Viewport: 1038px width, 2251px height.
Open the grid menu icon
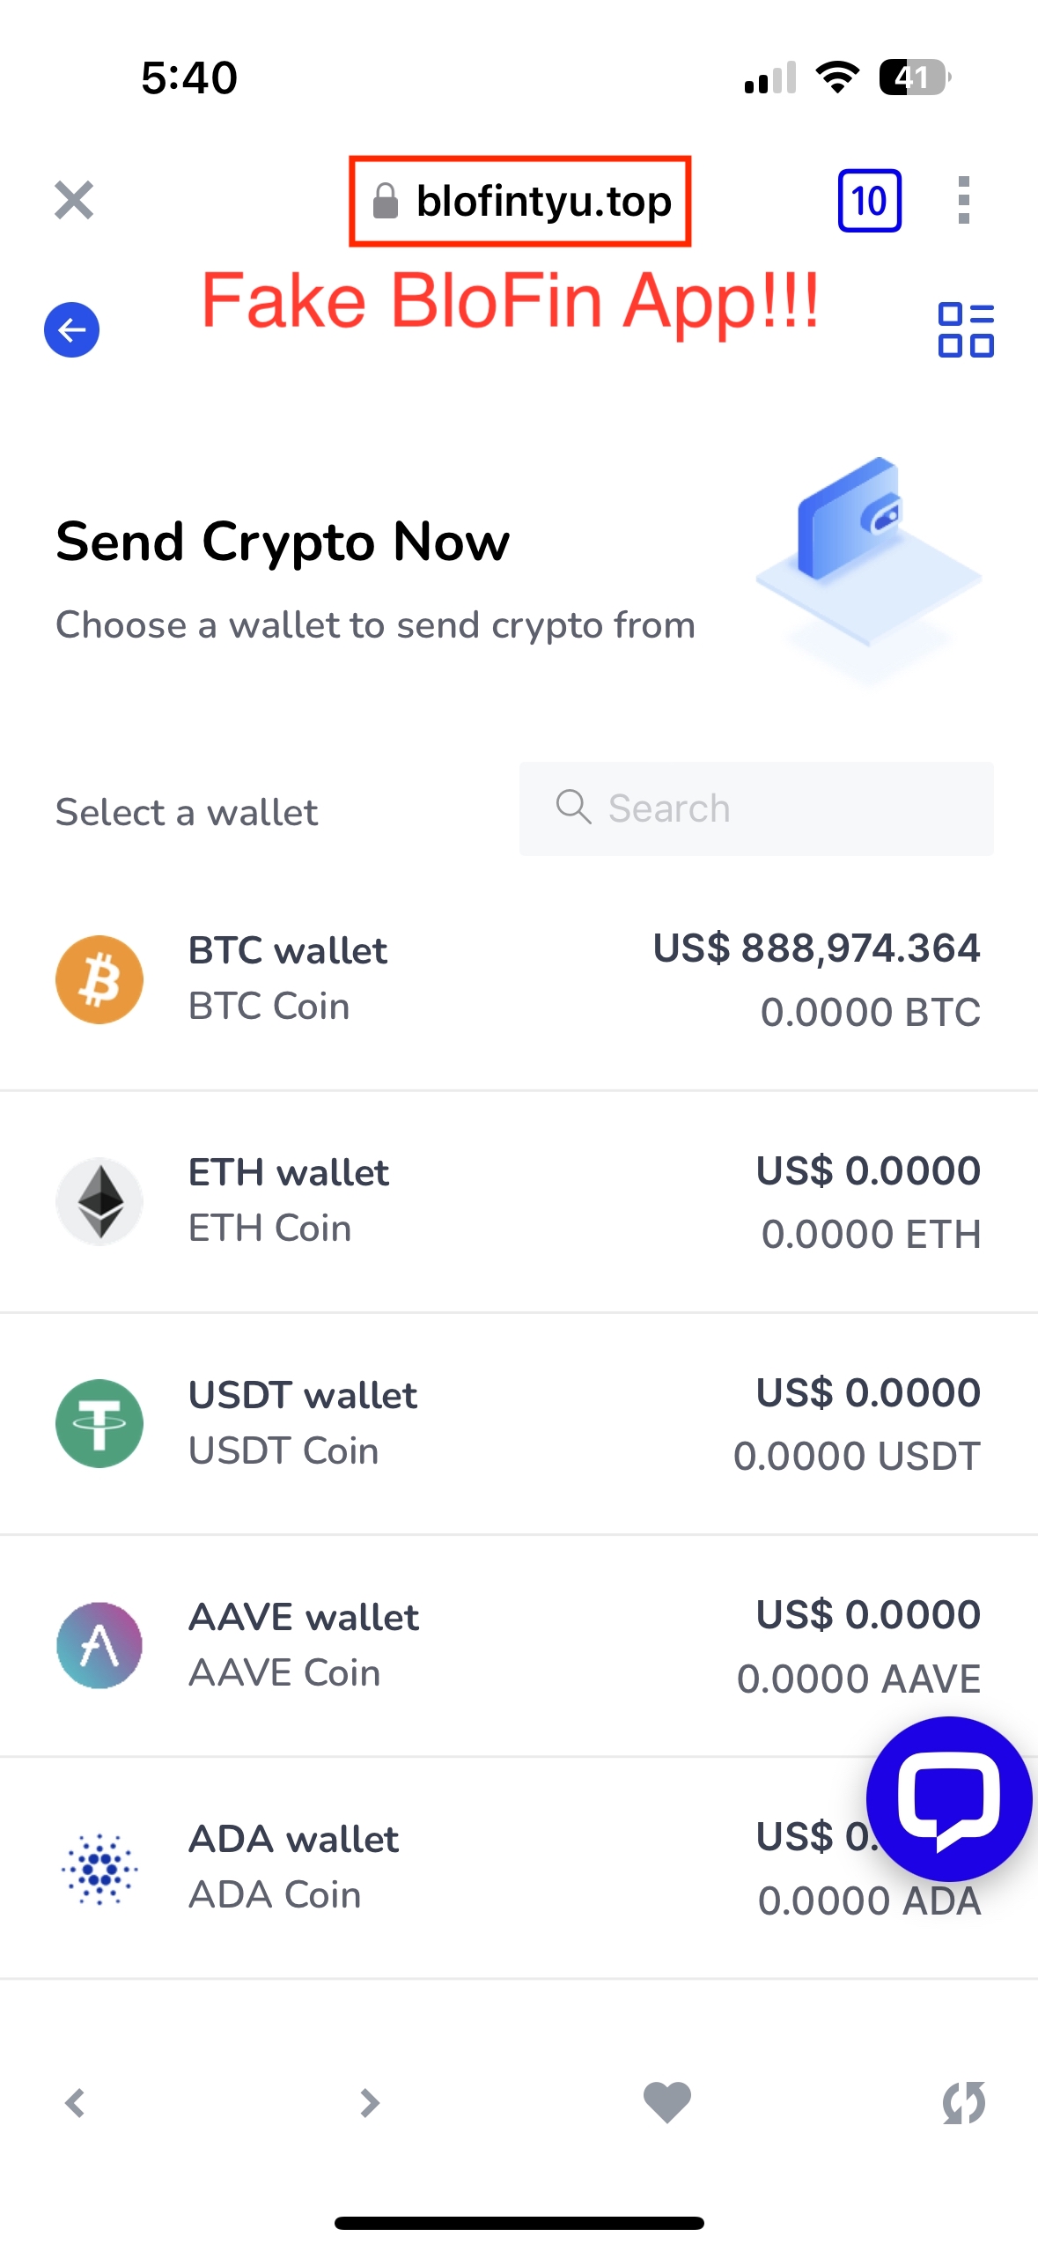(966, 330)
